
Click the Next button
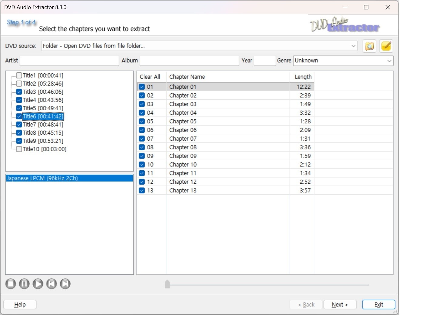(x=340, y=305)
